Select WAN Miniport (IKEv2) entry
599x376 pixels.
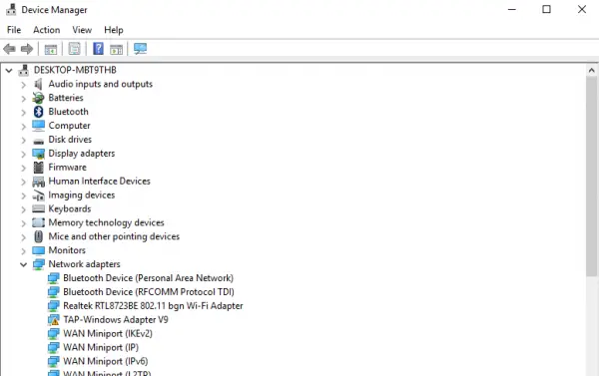coord(108,334)
